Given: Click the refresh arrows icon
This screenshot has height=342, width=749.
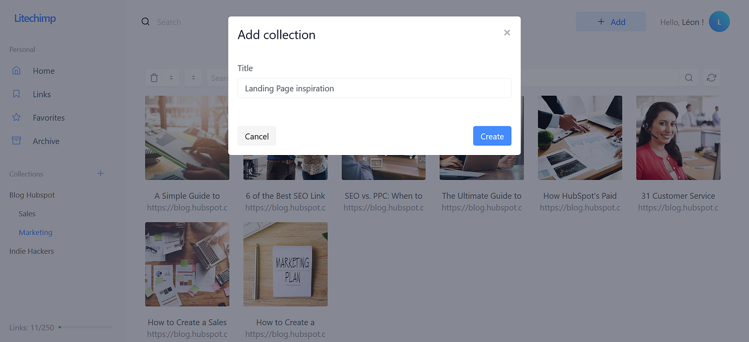Looking at the screenshot, I should point(711,78).
